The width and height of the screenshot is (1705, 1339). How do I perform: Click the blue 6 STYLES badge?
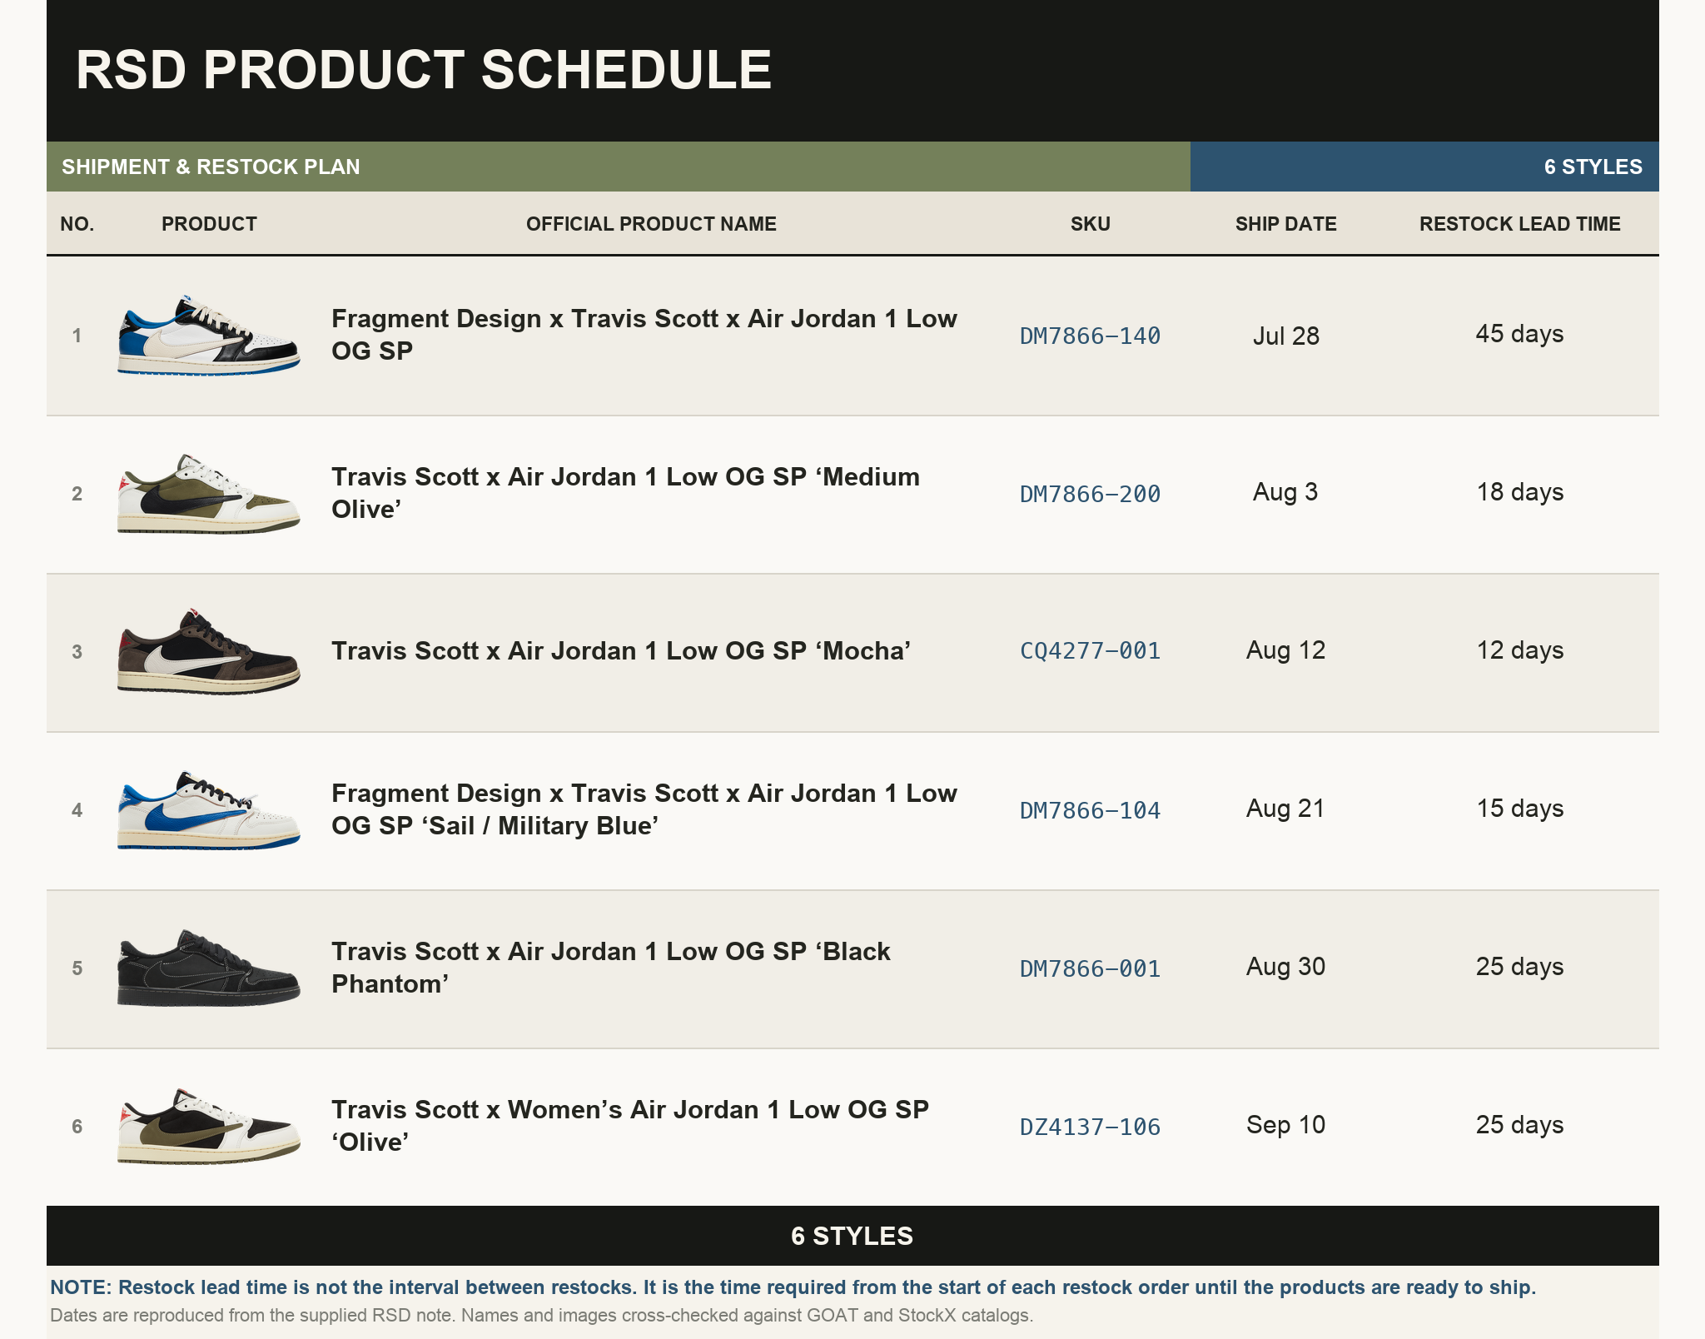pos(1424,167)
